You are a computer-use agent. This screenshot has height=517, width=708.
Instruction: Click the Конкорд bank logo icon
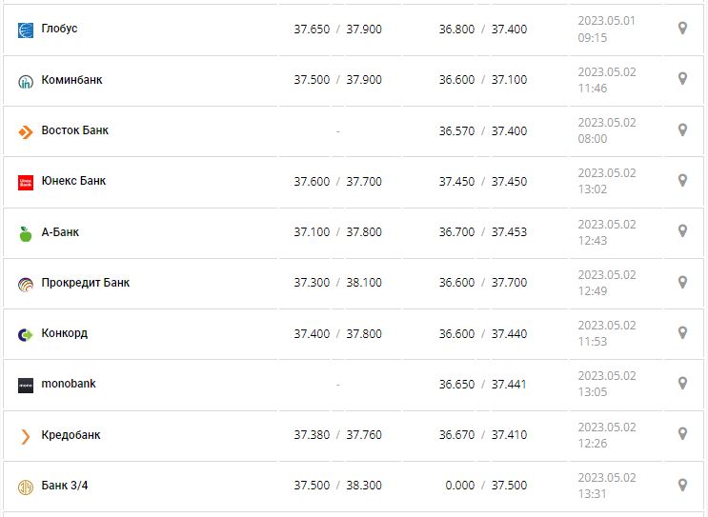(26, 334)
